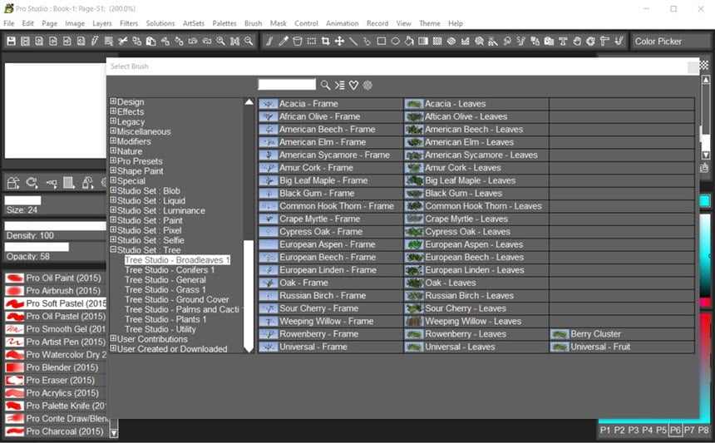Click the Paste clipboard icon in toolbar

click(150, 41)
